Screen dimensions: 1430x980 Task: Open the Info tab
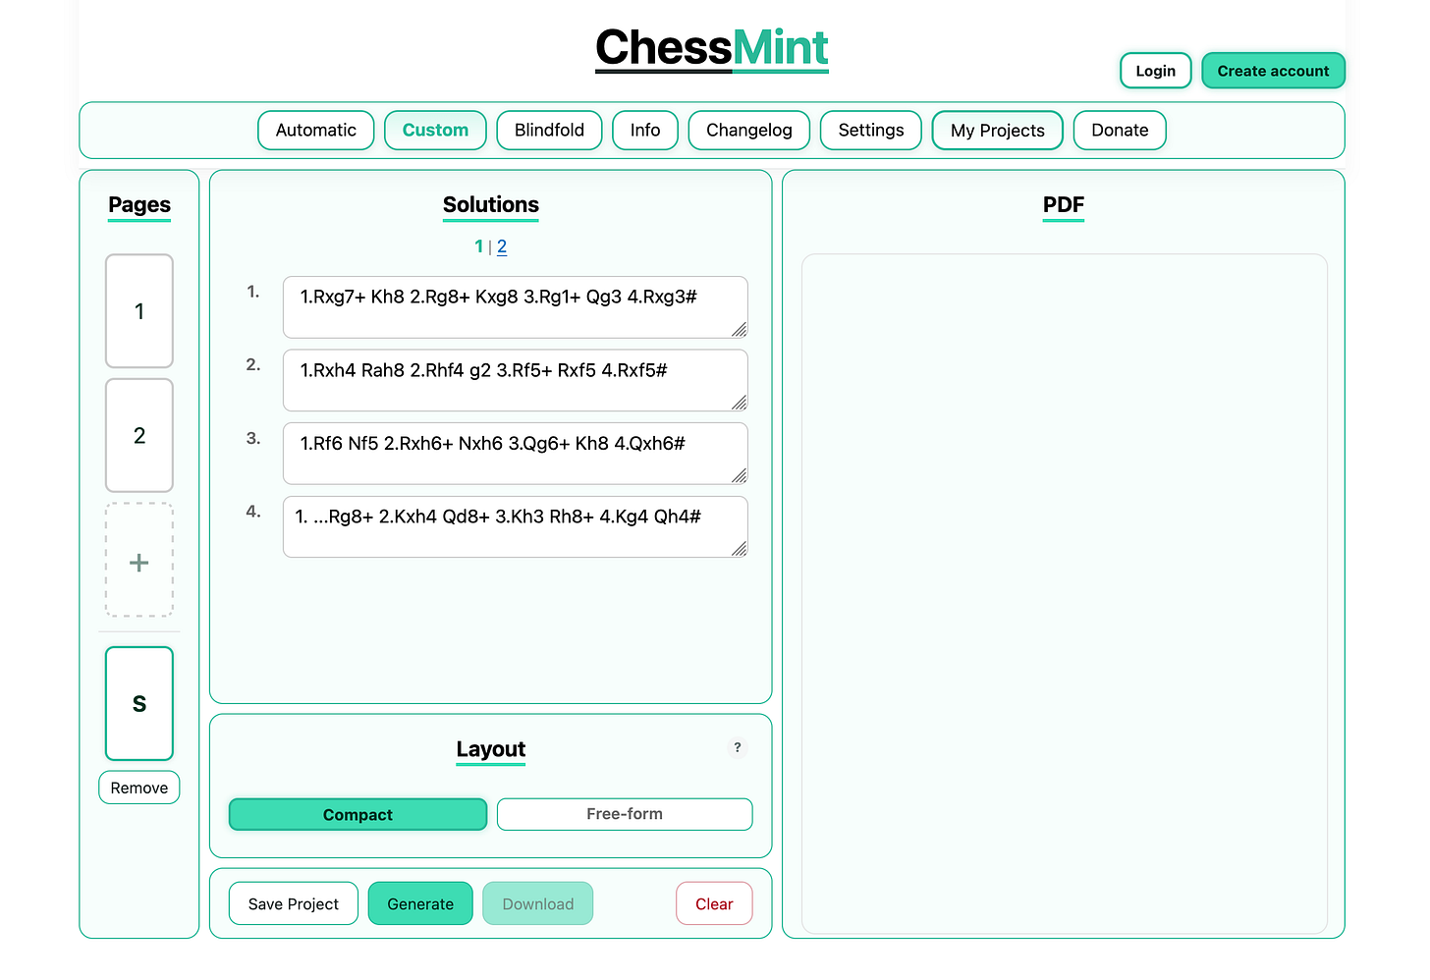coord(645,130)
